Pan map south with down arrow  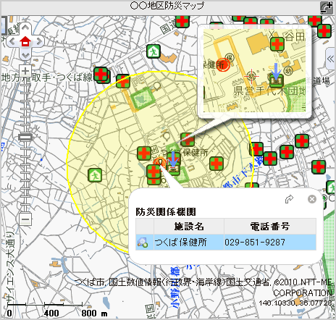point(25,56)
